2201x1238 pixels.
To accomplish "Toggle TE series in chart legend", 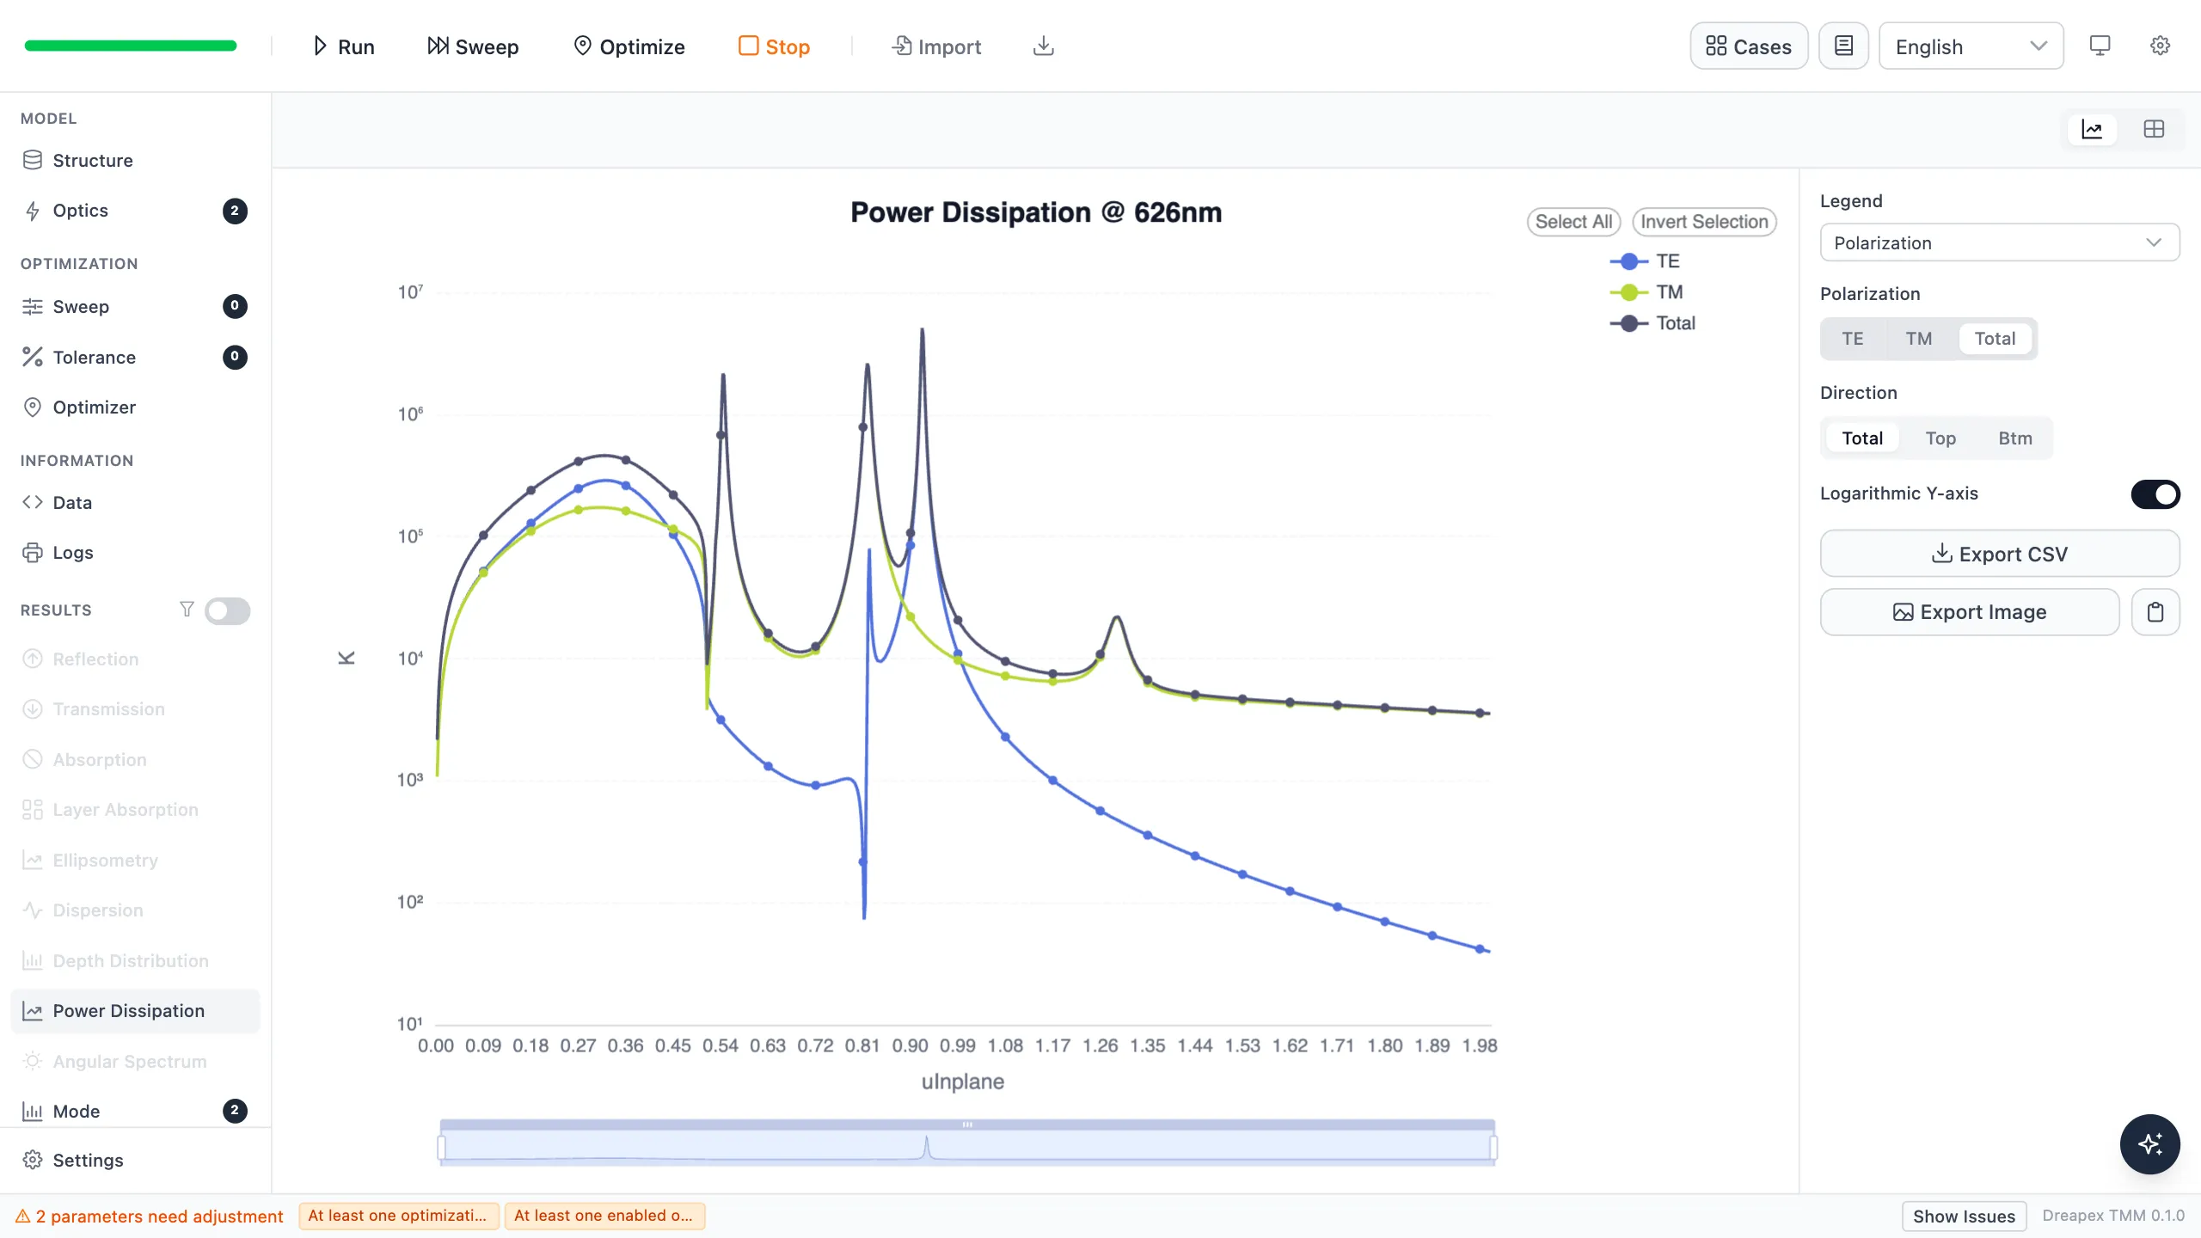I will coord(1646,261).
